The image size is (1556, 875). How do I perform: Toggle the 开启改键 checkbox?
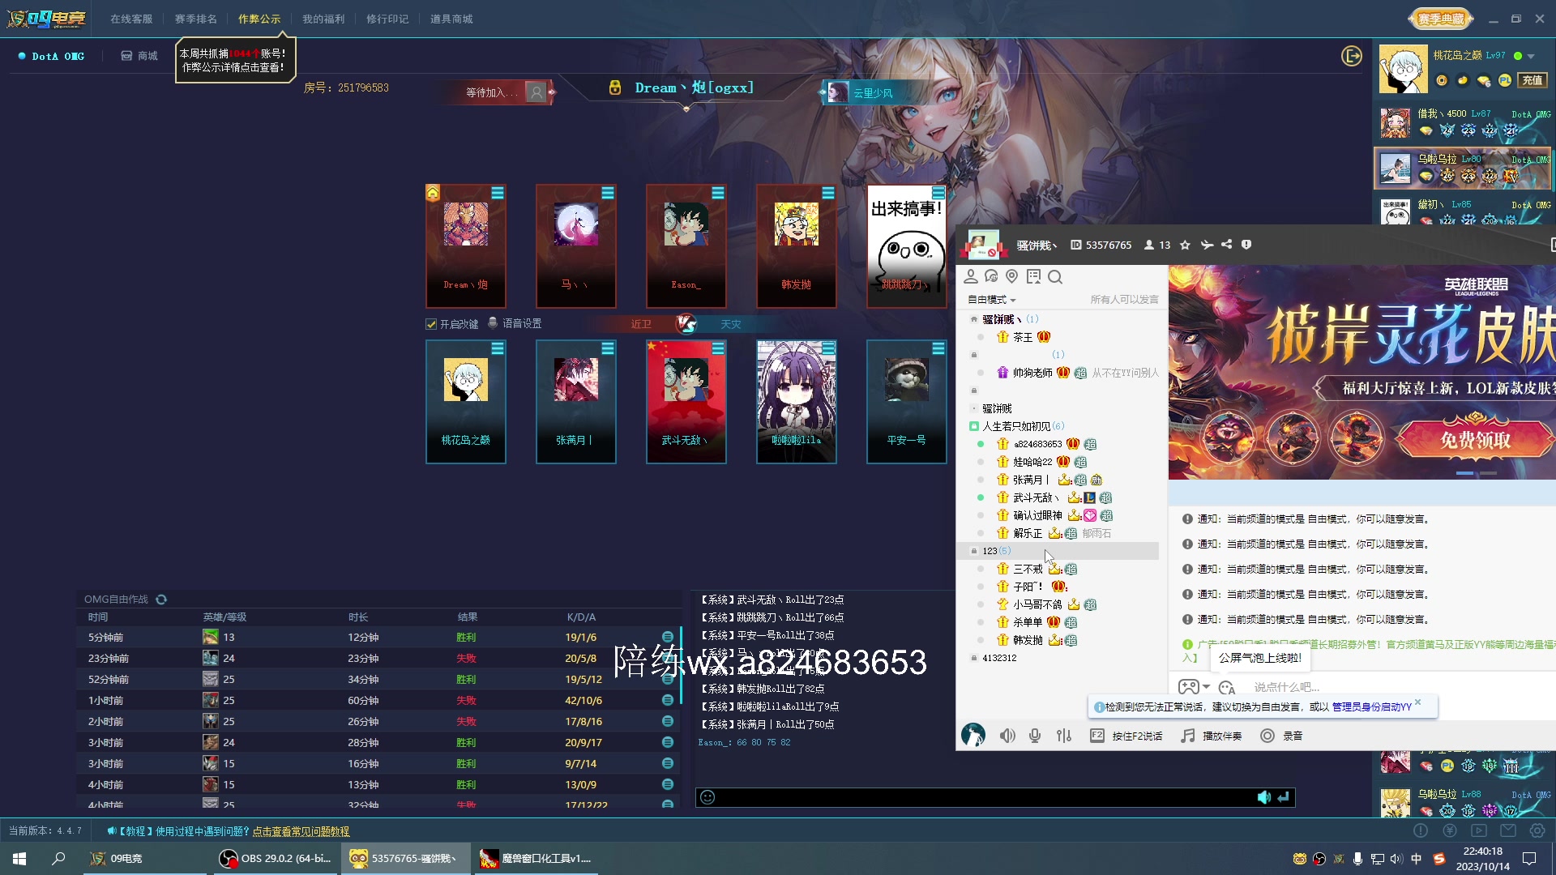click(x=431, y=324)
